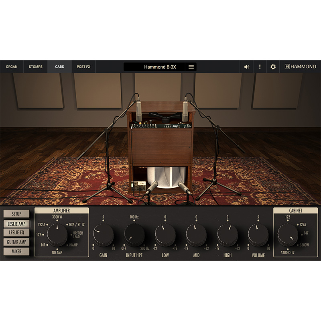Screen dimensions: 321x321
Task: Open settings with the gear icon
Action: pyautogui.click(x=273, y=67)
